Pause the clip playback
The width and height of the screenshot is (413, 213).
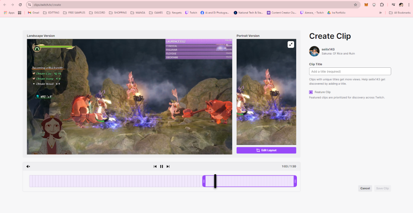[x=161, y=166]
